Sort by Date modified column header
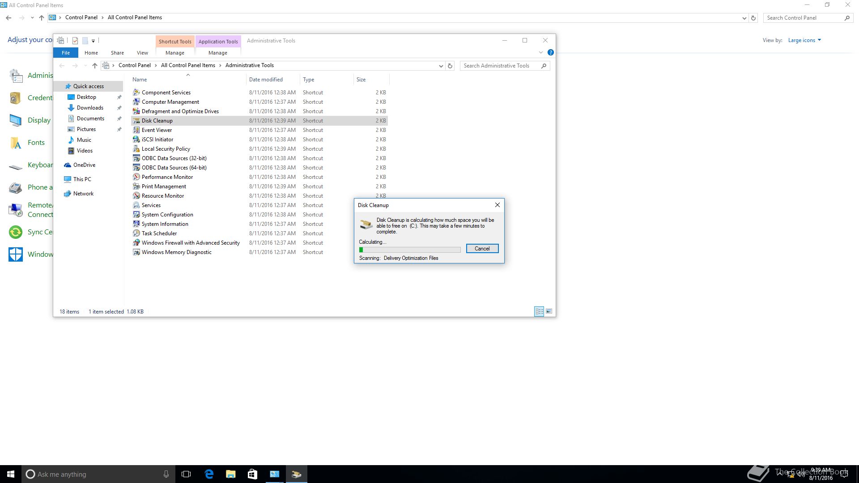This screenshot has height=483, width=859. (273, 80)
